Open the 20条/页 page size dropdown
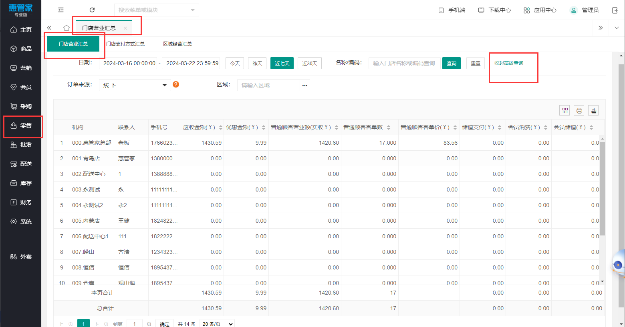 (217, 324)
